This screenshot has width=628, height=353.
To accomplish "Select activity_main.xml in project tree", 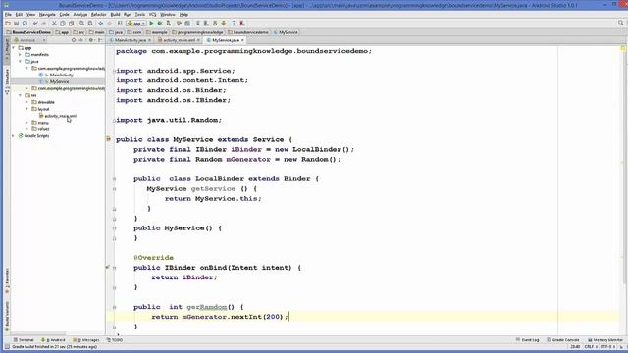I will pos(60,116).
